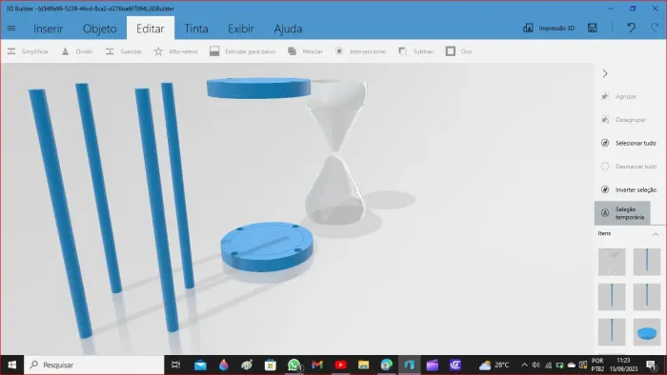The height and width of the screenshot is (375, 667).
Task: Choose the Alto-relevo star tool
Action: coord(175,51)
